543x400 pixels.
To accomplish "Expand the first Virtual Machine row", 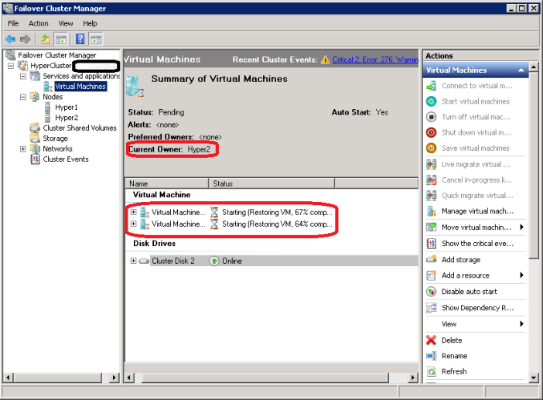I will pyautogui.click(x=134, y=212).
